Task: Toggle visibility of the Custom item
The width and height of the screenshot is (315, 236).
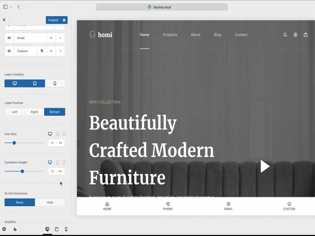Action: tap(9, 51)
